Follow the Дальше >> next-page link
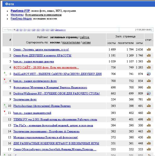 (60, 30)
